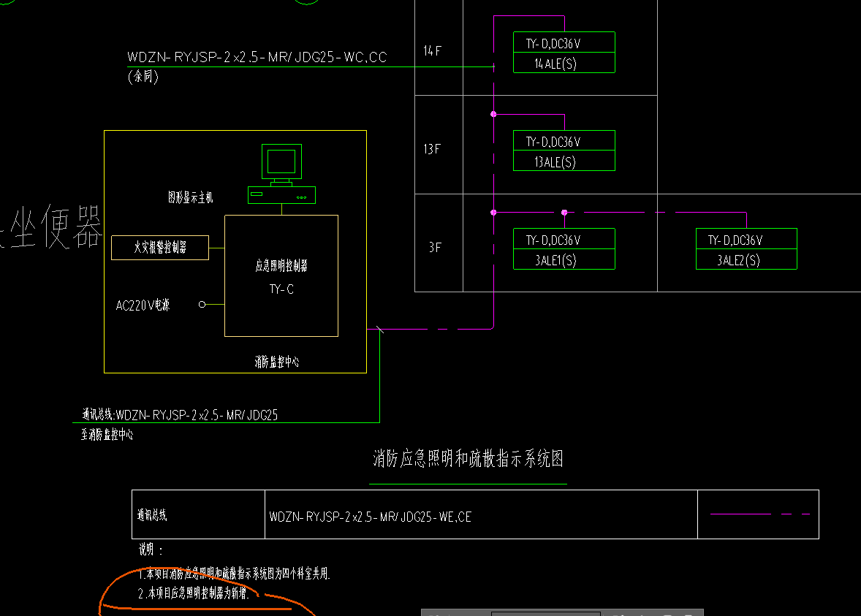
Task: Select note 1 about 四个科室共用
Action: [x=234, y=574]
